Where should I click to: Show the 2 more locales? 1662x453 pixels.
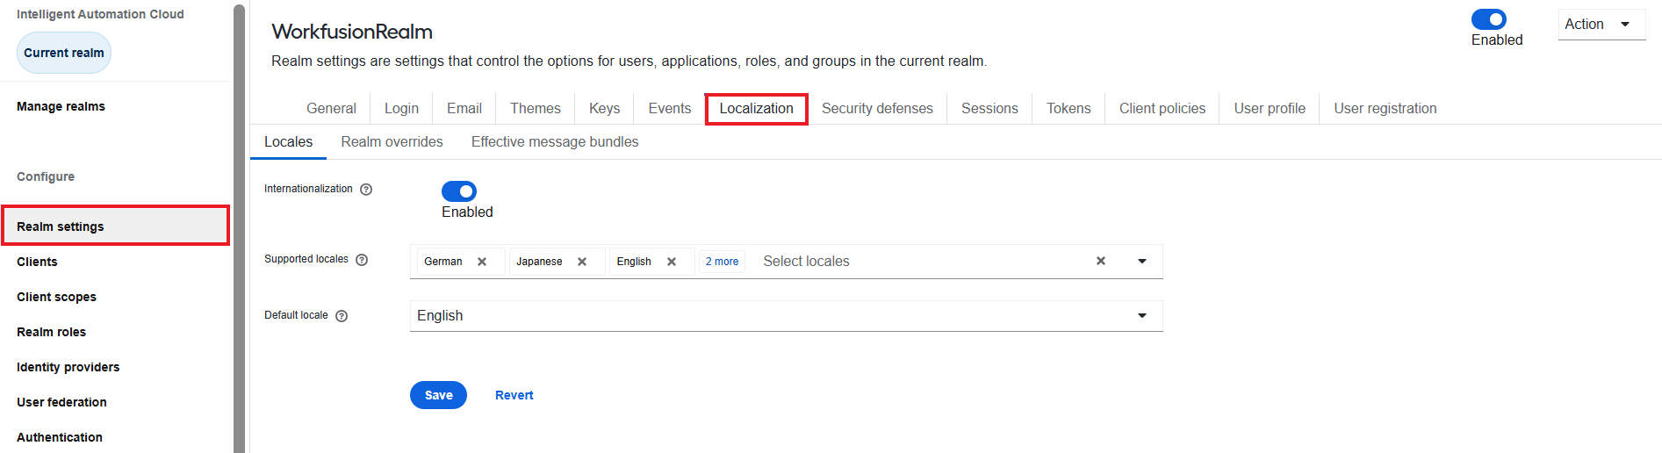722,262
